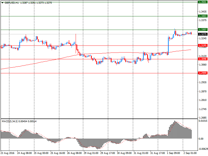Viewport: 208px width, 156px height.
Task: Select the 1.3403 green level price label
Action: point(203,16)
